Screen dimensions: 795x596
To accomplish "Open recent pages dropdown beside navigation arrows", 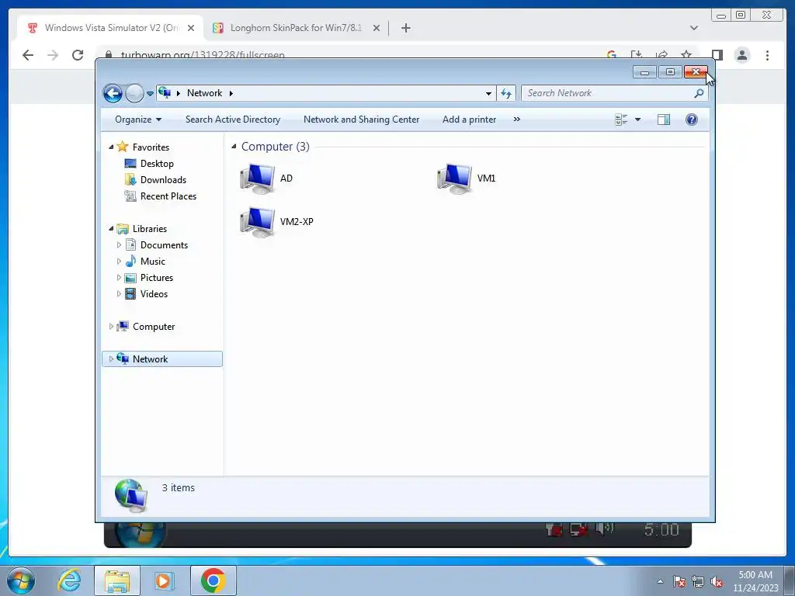I will tap(150, 94).
